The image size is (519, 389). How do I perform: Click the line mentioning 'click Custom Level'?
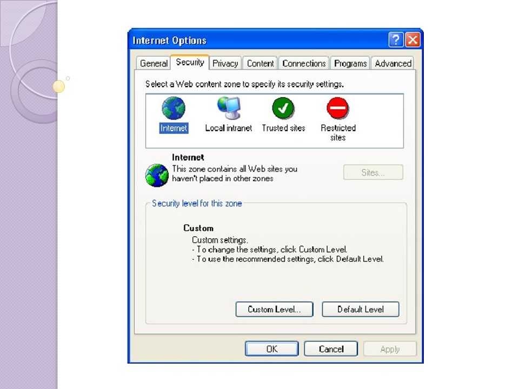coord(269,250)
